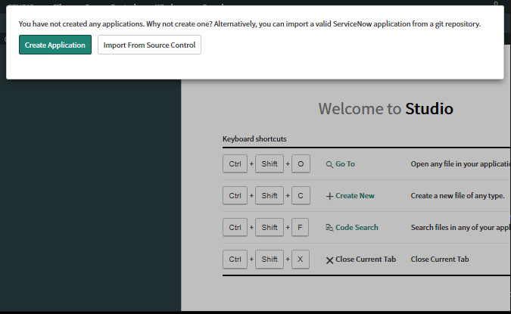Click the X key in Close Current Tab row
This screenshot has height=314, width=511.
[300, 259]
